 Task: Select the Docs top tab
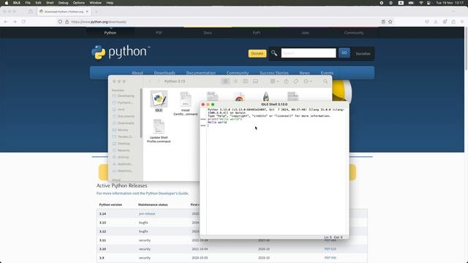[x=208, y=33]
